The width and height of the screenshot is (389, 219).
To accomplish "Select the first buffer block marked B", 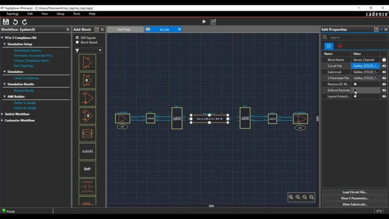I will (87, 80).
